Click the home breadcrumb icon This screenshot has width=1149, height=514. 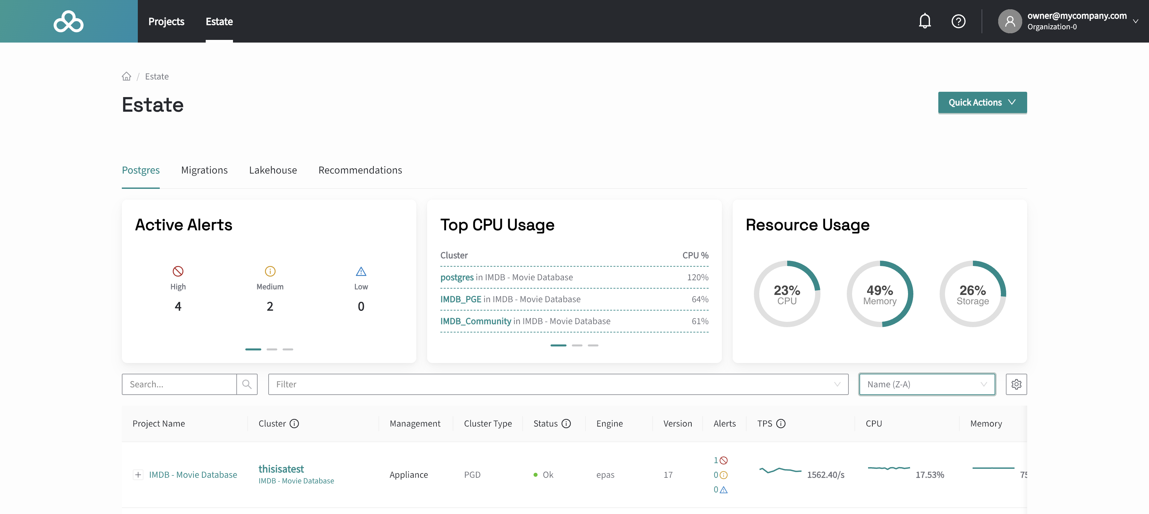[127, 76]
